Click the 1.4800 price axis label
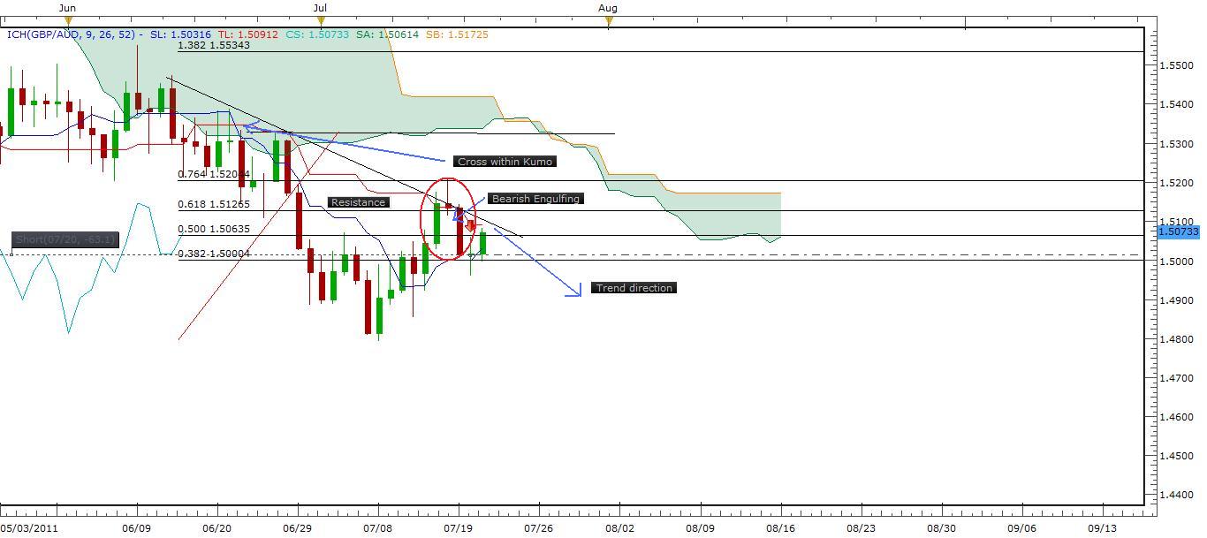Viewport: 1207px width, 538px height. [1175, 339]
